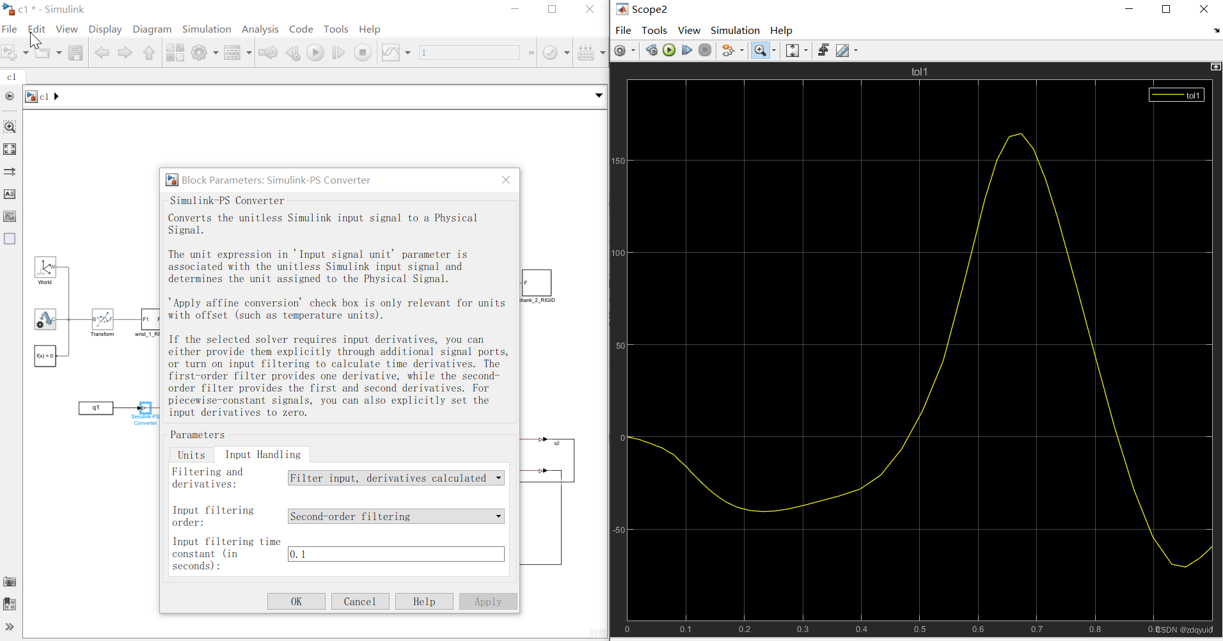This screenshot has height=641, width=1223.
Task: Click Model Explorer icon in Simulink toolbar
Action: [x=232, y=52]
